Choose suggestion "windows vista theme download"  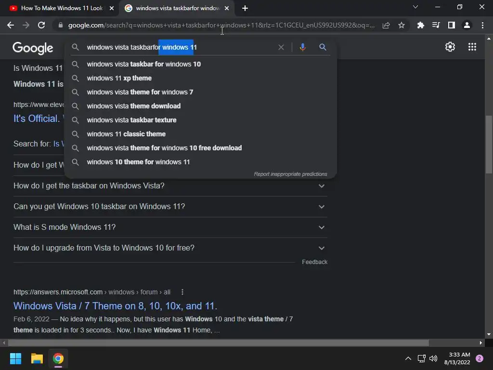tap(200, 106)
